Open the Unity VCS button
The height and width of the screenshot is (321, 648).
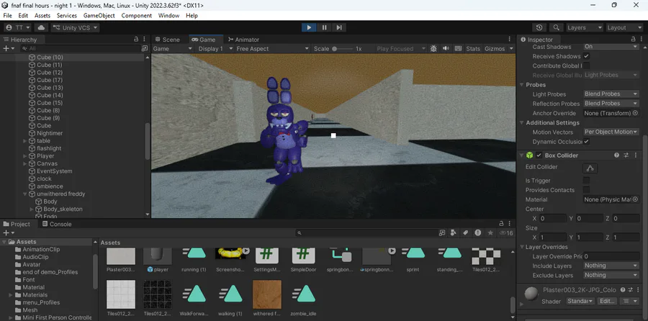click(x=75, y=27)
